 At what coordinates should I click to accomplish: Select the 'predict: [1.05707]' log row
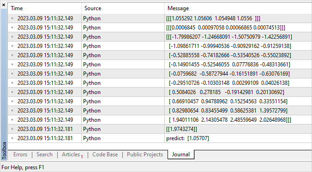point(160,138)
